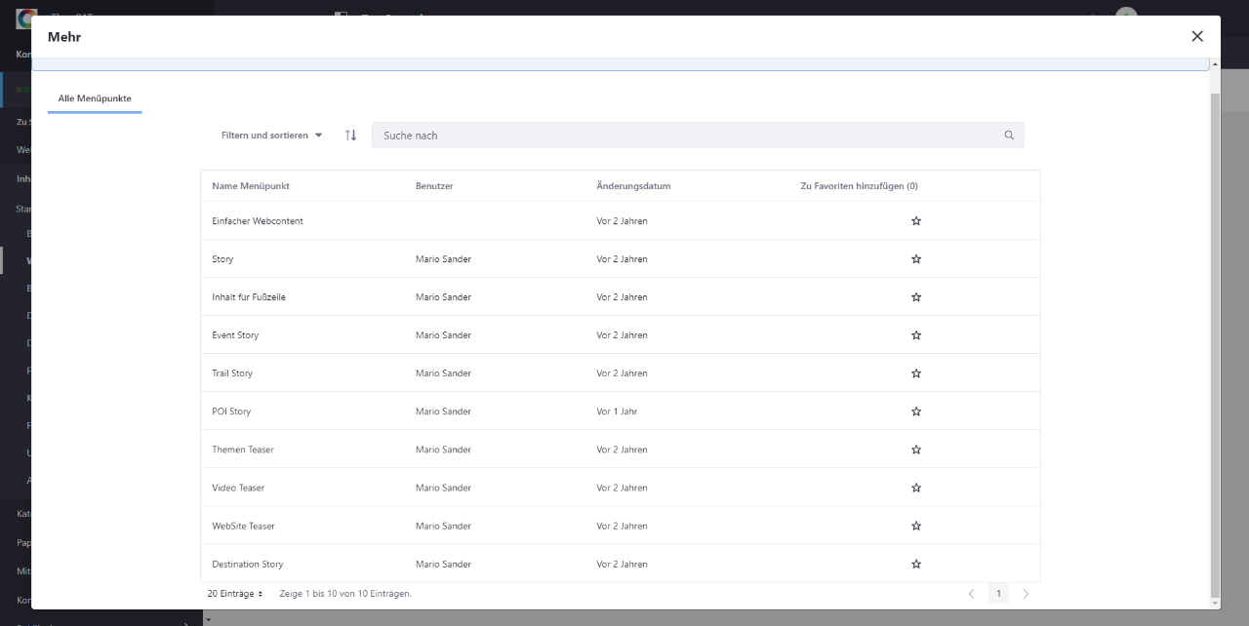Image resolution: width=1249 pixels, height=626 pixels.
Task: Click the dialog's vertical scrollbar
Action: pyautogui.click(x=1215, y=343)
